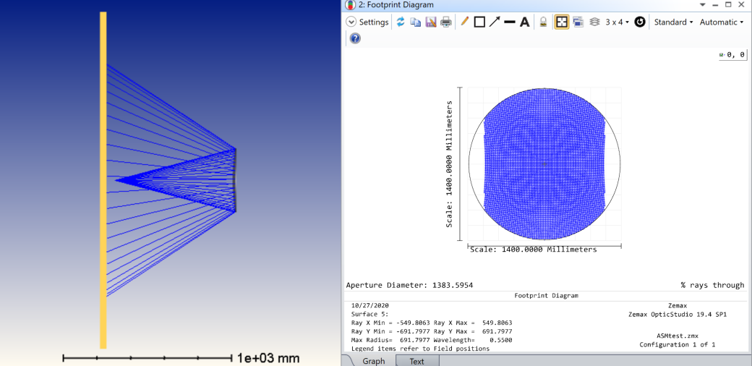Screen dimensions: 752x366
Task: Close the Footprint Diagram window
Action: pos(743,5)
